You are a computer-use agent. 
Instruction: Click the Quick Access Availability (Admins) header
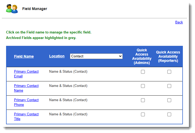coord(142,56)
